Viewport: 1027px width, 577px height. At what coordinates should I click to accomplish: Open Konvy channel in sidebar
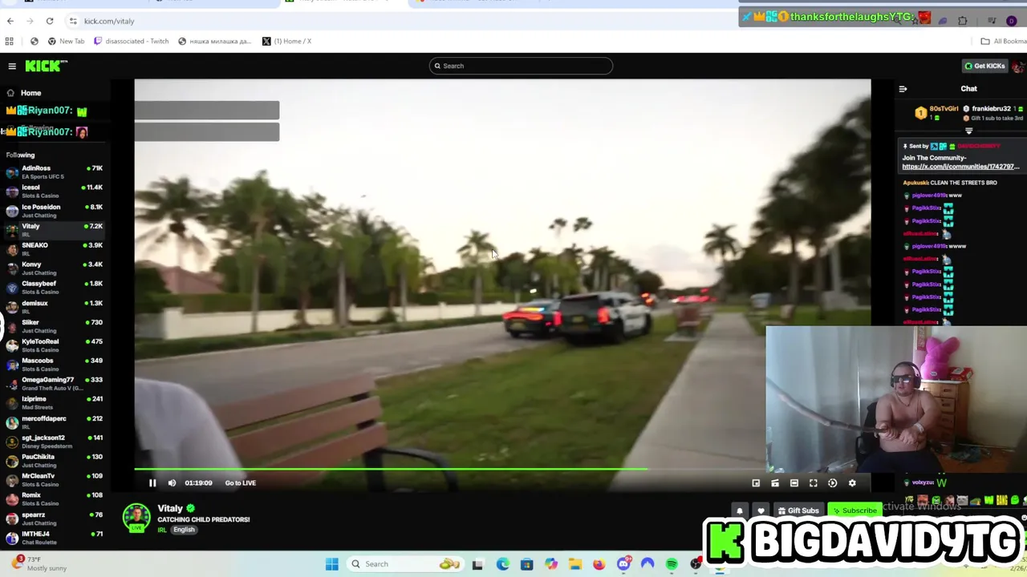(54, 268)
